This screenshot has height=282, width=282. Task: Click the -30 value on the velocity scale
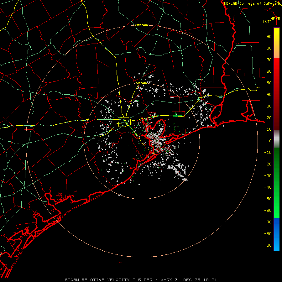tap(268, 176)
